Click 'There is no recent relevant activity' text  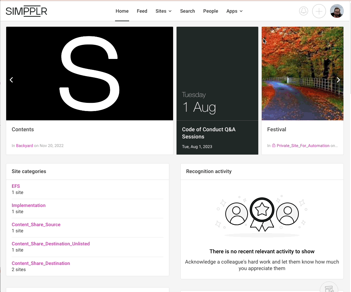point(262,251)
